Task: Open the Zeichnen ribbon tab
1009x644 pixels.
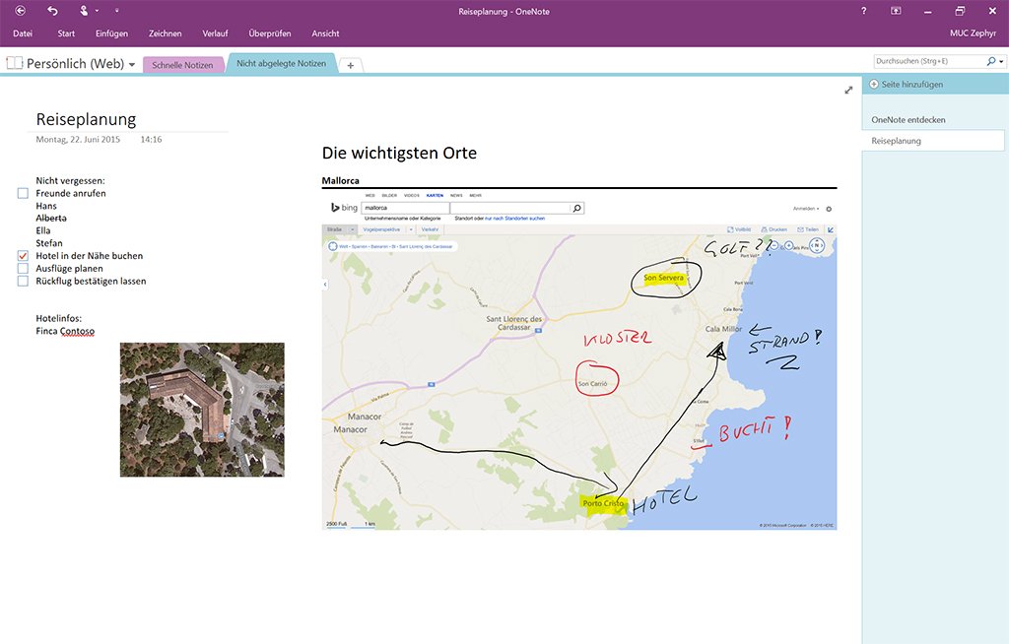Action: point(166,33)
